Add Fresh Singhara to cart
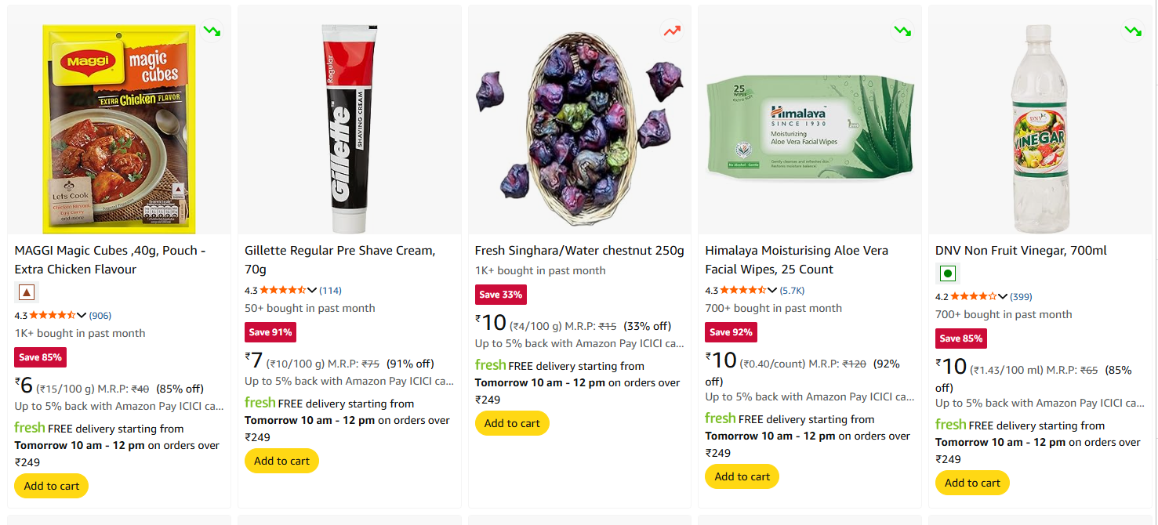Image resolution: width=1158 pixels, height=525 pixels. coord(512,423)
